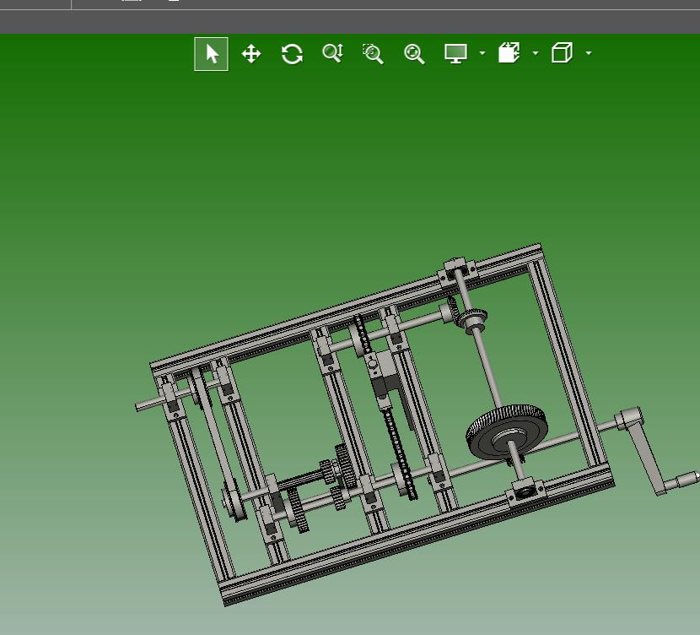Click the view orientation cube icon

[x=562, y=52]
